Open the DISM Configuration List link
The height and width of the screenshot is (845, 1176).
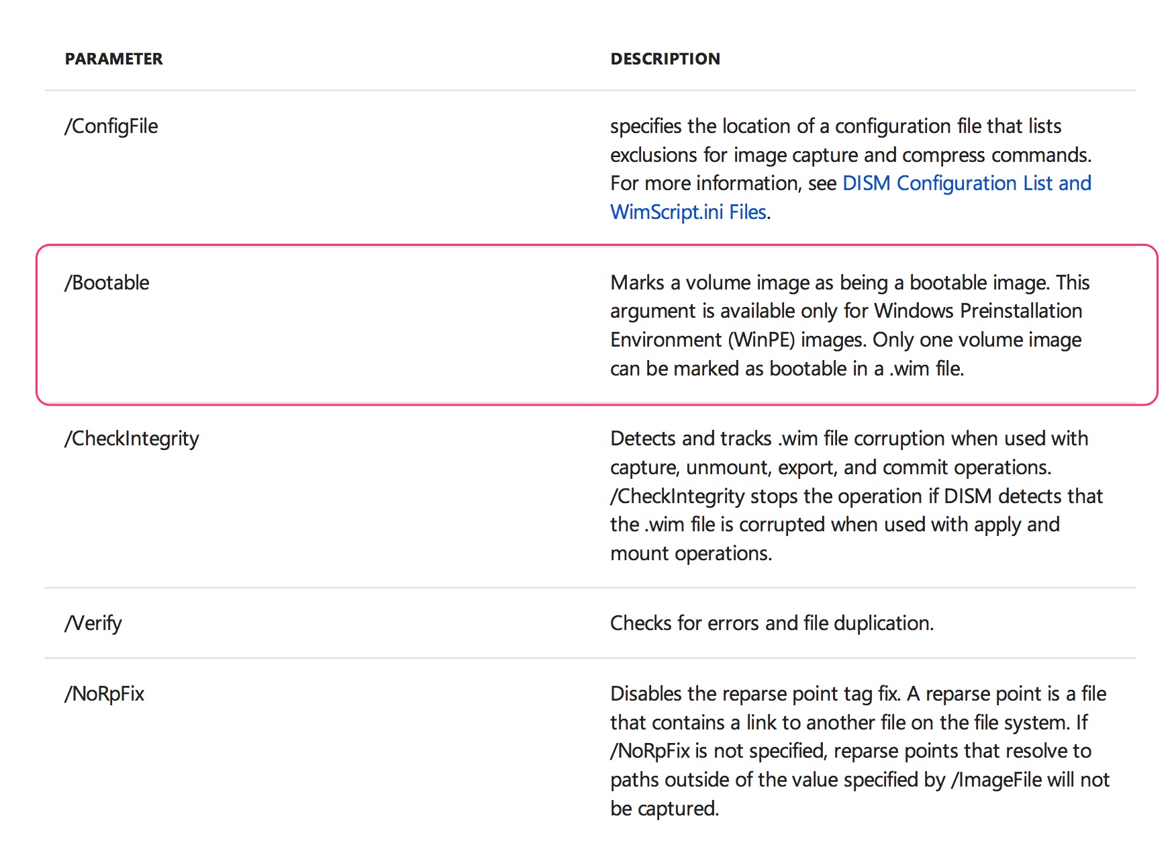966,183
